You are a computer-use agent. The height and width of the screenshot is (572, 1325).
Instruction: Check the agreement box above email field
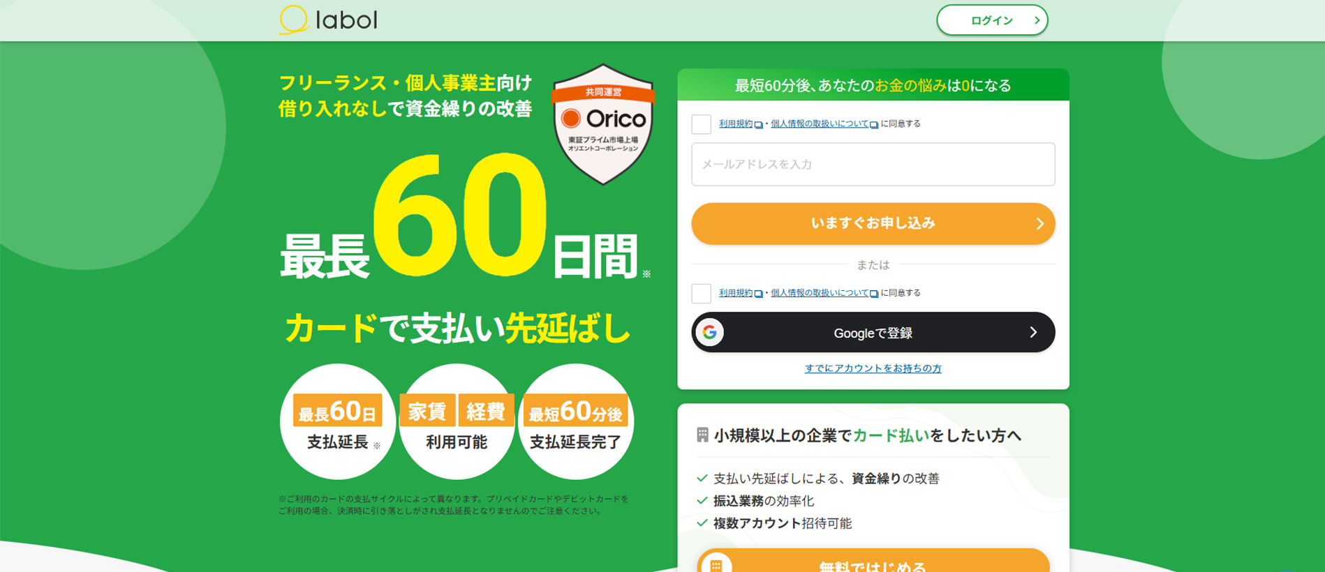coord(701,124)
